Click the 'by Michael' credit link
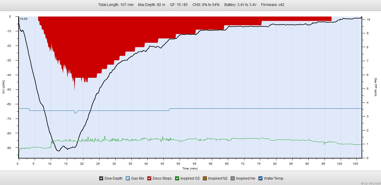This screenshot has width=381, height=185. point(369,183)
